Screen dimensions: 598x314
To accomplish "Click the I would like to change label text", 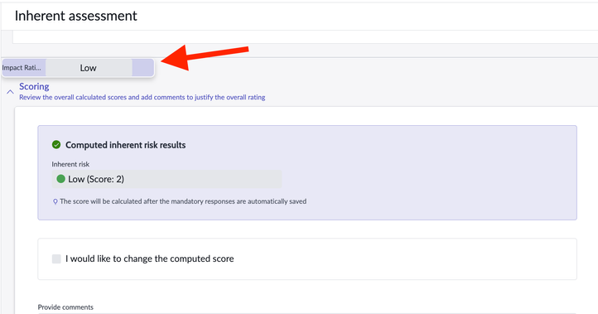I will click(149, 258).
